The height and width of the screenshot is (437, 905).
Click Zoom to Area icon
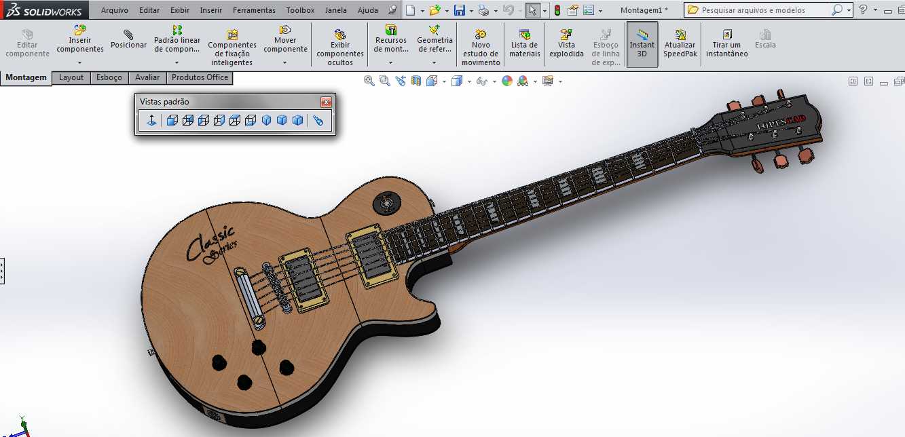385,81
